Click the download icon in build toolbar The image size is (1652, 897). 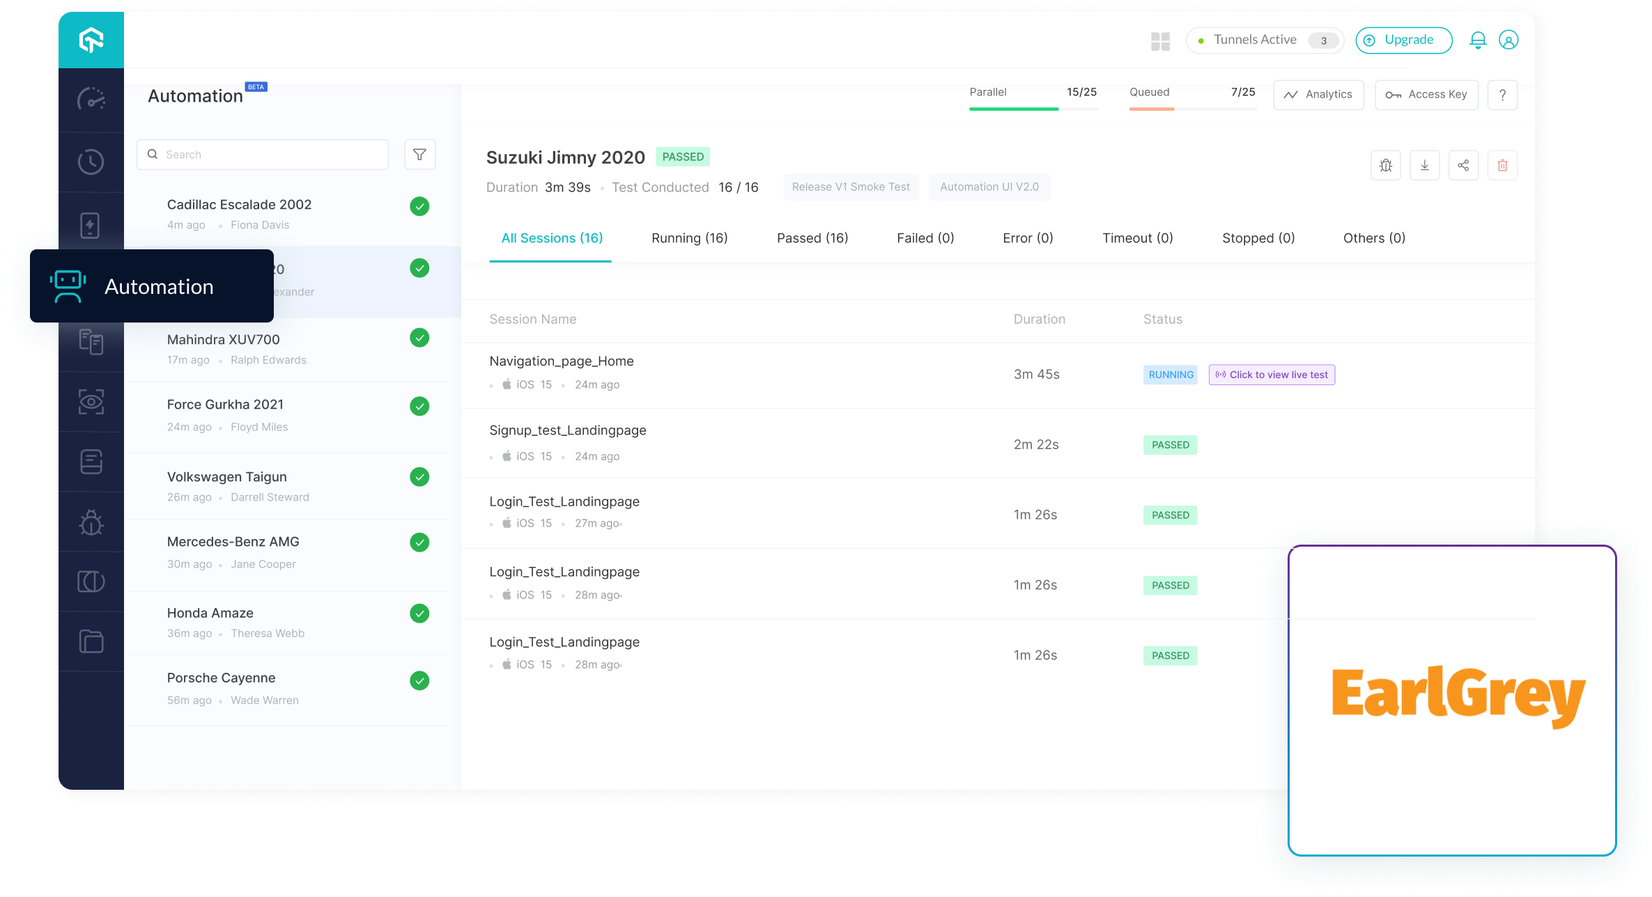1424,166
